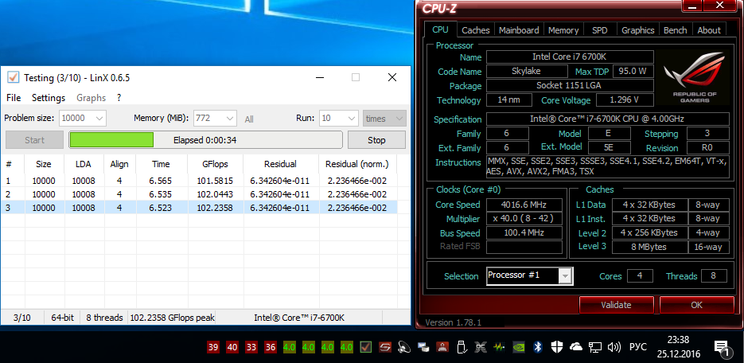Click the LinX elapsed progress bar
Viewport: 744px width, 363px height.
(x=205, y=140)
